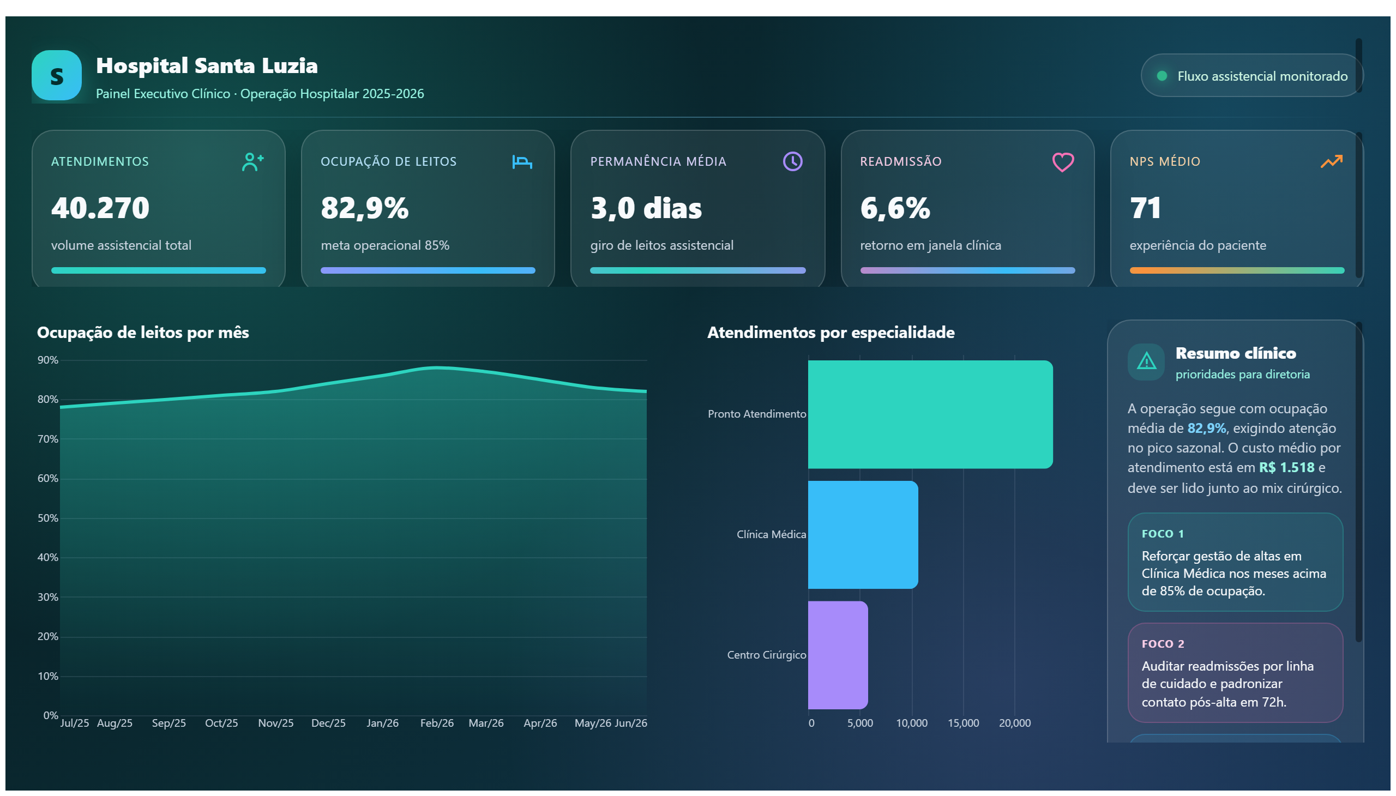The height and width of the screenshot is (796, 1396).
Task: Click the Hospital Santa Luzia "S" logo
Action: [x=56, y=75]
